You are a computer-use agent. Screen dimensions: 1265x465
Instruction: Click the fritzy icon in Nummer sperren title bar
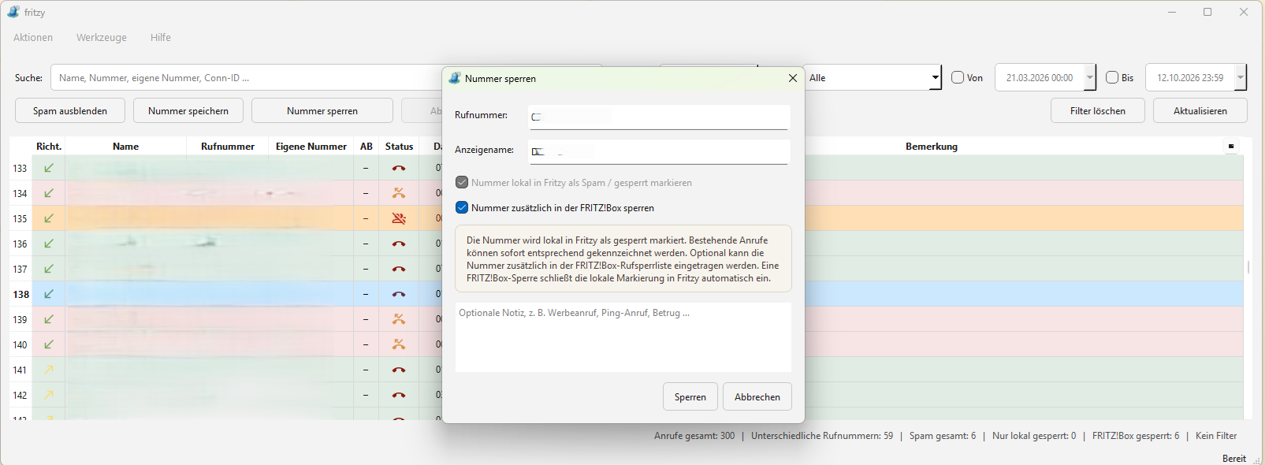click(455, 78)
